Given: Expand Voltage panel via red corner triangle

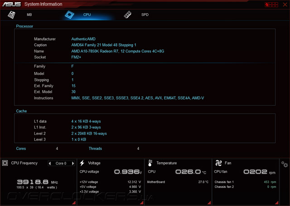Looking at the screenshot, I should tap(142, 203).
